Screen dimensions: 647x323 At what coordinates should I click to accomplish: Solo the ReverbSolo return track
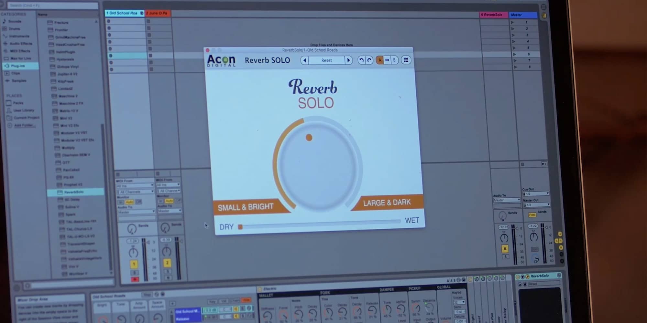[x=505, y=257]
